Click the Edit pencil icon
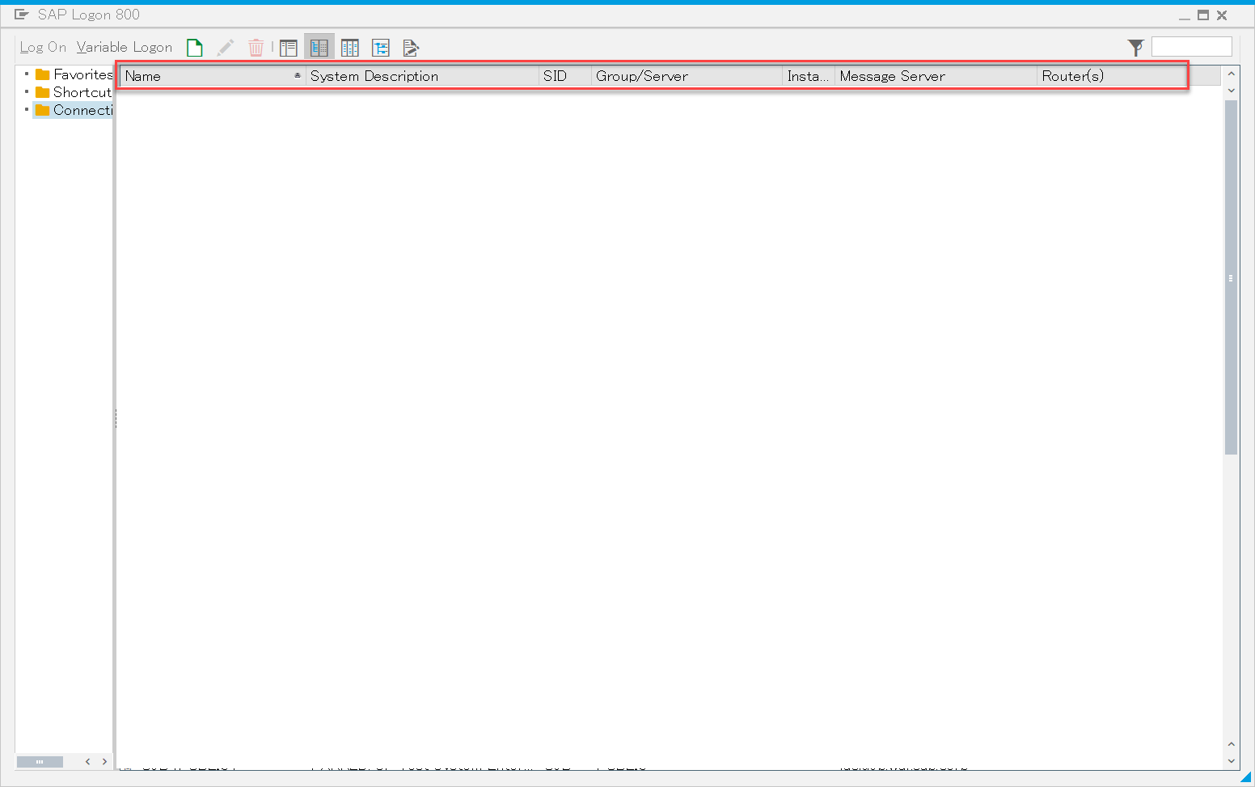This screenshot has height=787, width=1255. (x=226, y=48)
